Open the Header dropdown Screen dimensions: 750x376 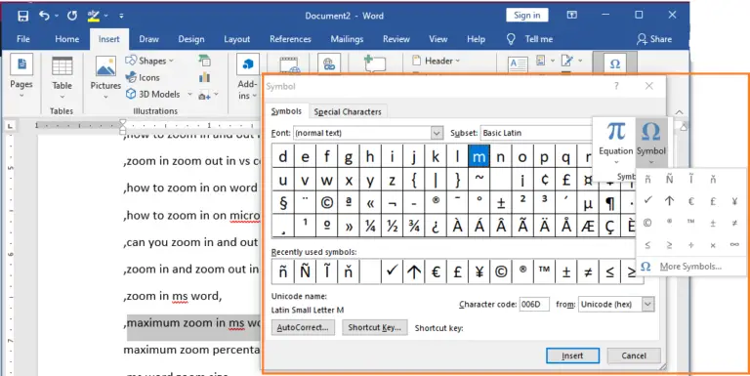coord(436,61)
